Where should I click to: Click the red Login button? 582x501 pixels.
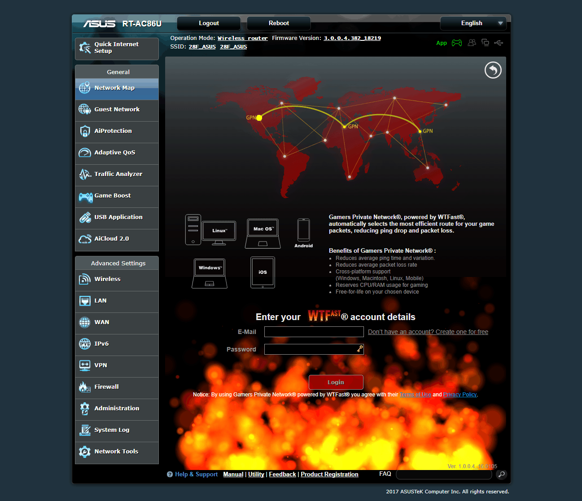pos(336,382)
